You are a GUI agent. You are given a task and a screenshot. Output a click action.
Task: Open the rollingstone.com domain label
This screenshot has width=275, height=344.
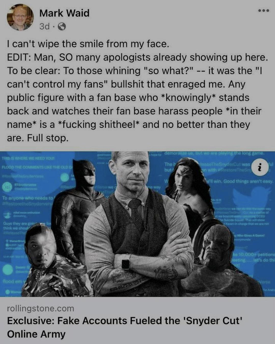pos(40,309)
